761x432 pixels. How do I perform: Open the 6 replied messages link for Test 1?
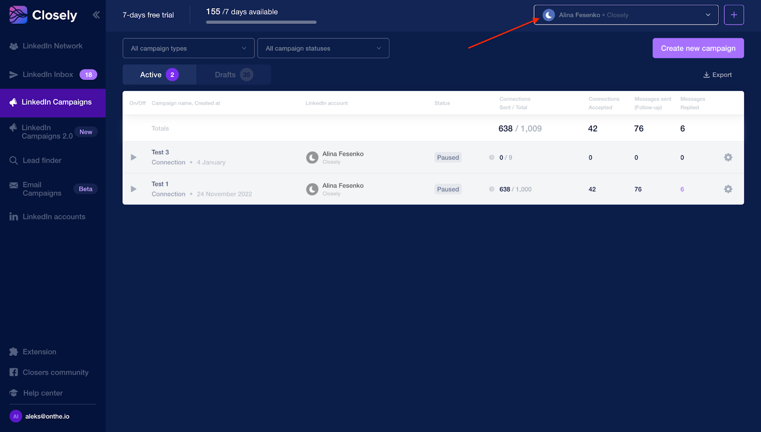682,189
